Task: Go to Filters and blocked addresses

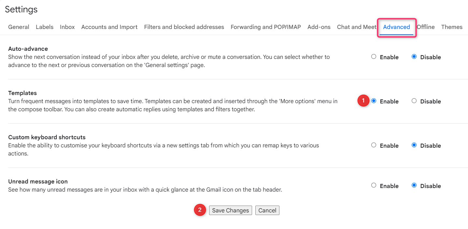Action: pos(184,27)
